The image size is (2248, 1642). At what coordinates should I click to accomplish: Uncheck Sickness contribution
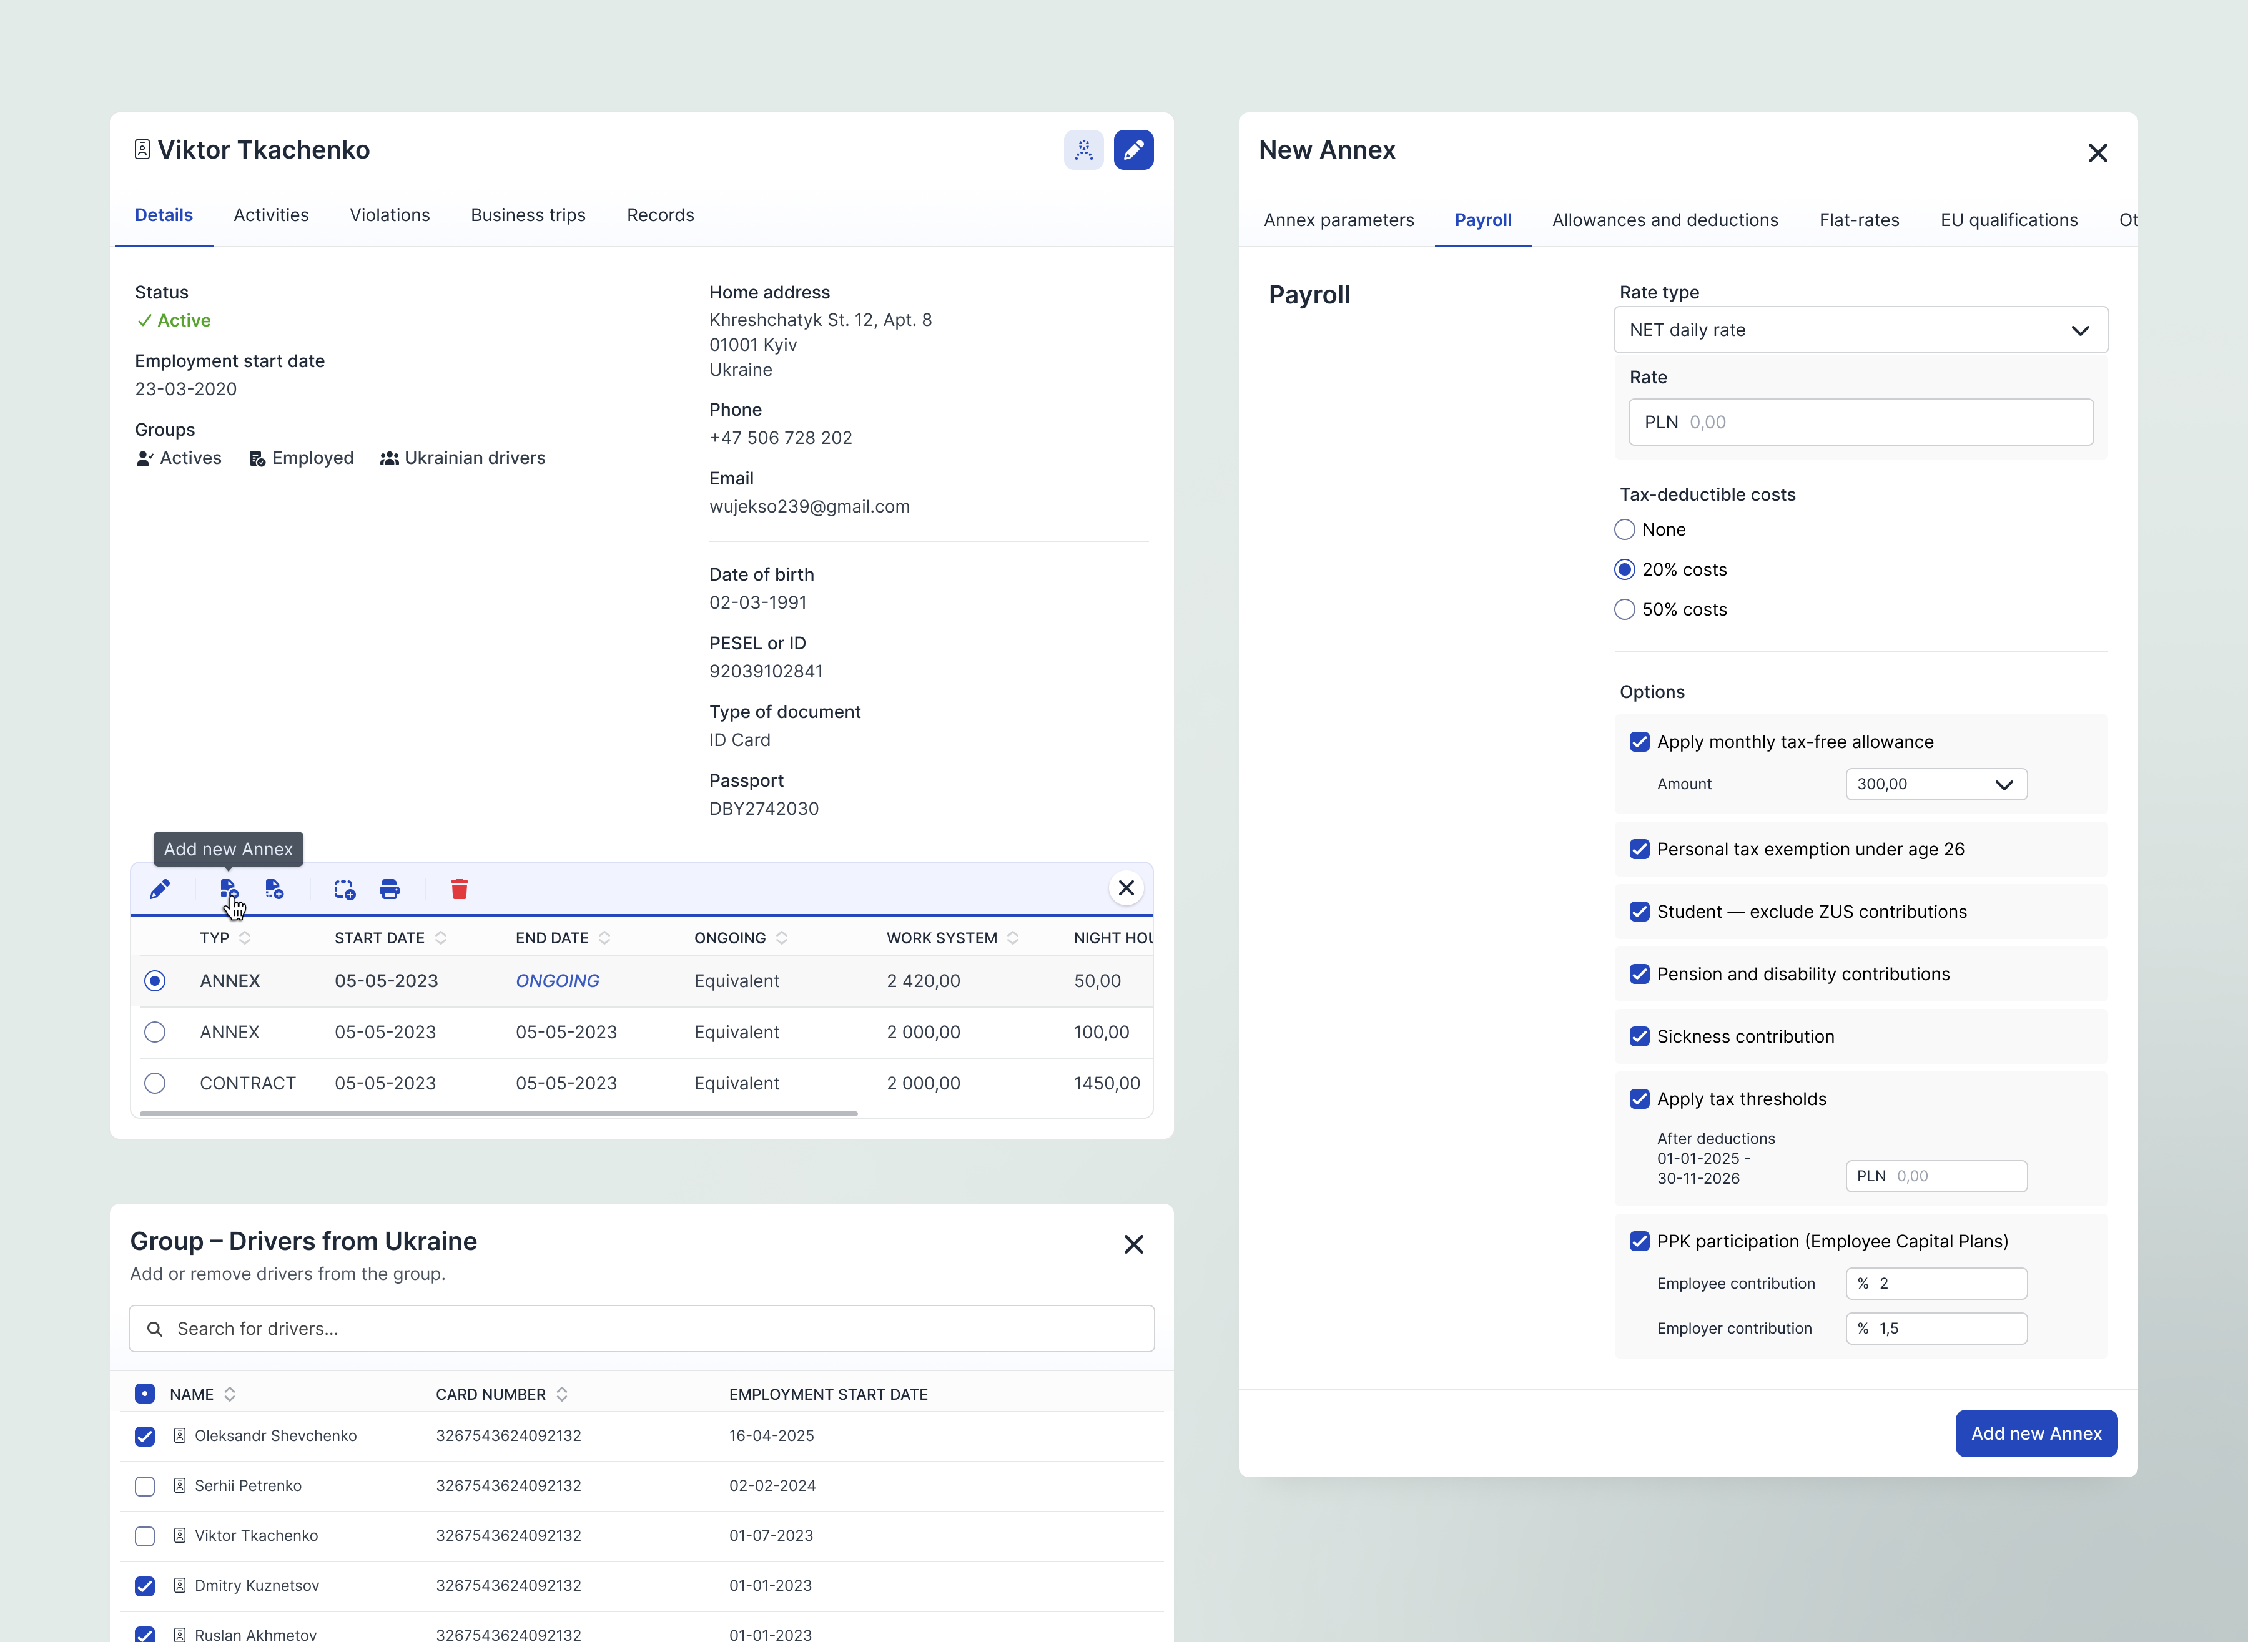point(1640,1036)
